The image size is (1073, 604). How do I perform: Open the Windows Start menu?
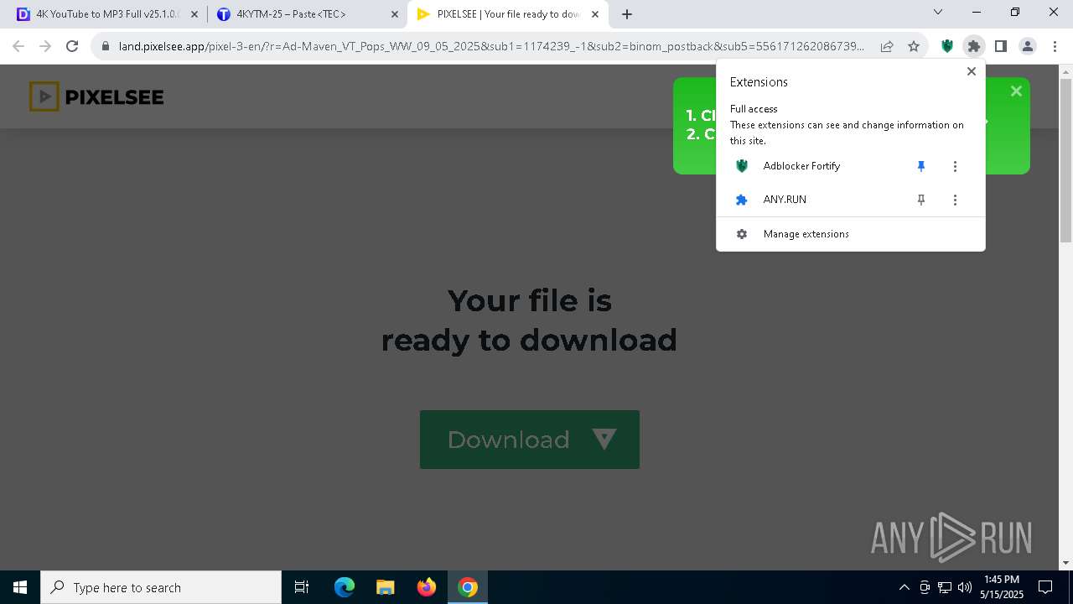20,587
